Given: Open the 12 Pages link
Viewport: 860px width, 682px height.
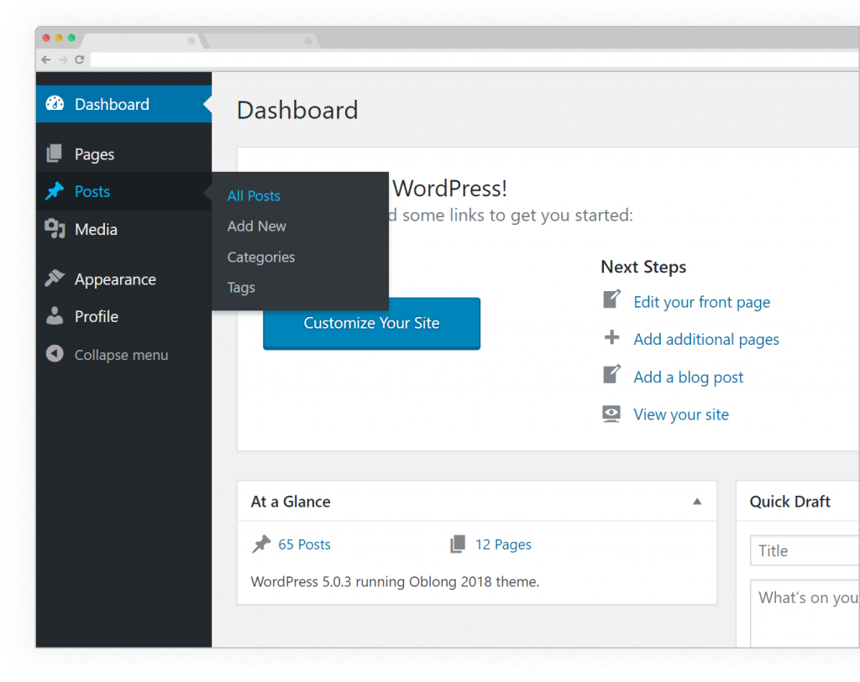Looking at the screenshot, I should point(503,544).
